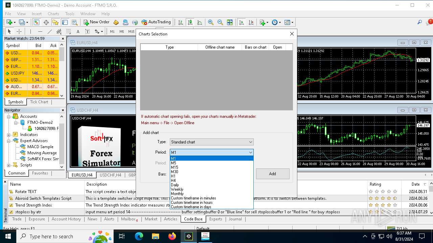Toggle the AutoTrading button
Viewport: 433px width, 243px height.
[156, 22]
